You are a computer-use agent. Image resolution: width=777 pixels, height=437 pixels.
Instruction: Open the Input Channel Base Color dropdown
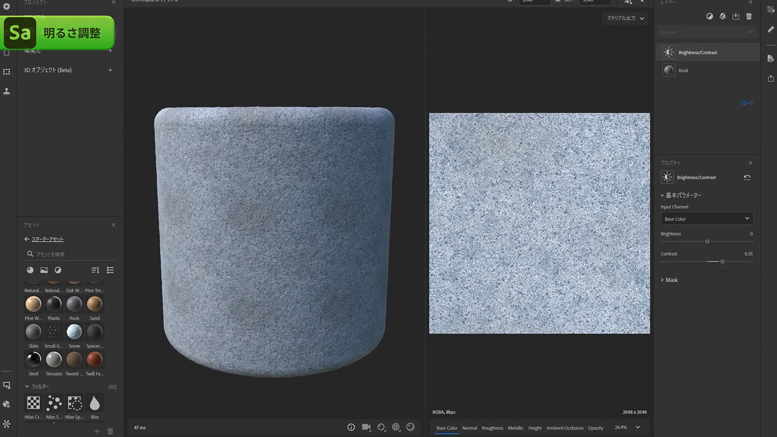pos(707,218)
